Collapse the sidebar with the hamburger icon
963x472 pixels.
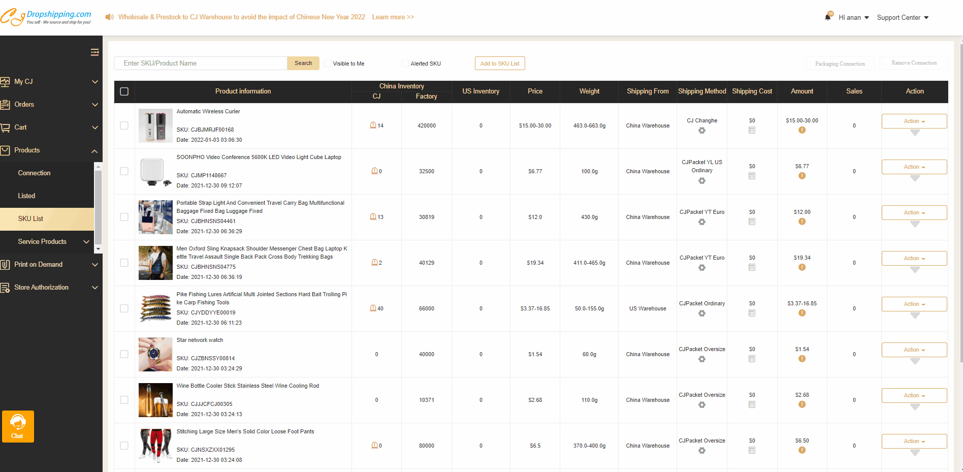pos(94,52)
